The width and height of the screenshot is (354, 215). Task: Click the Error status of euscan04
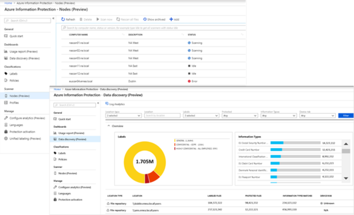click(x=192, y=81)
